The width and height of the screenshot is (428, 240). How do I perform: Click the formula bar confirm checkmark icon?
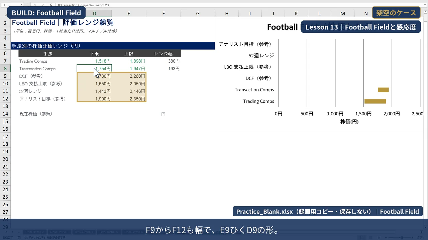coord(43,5)
